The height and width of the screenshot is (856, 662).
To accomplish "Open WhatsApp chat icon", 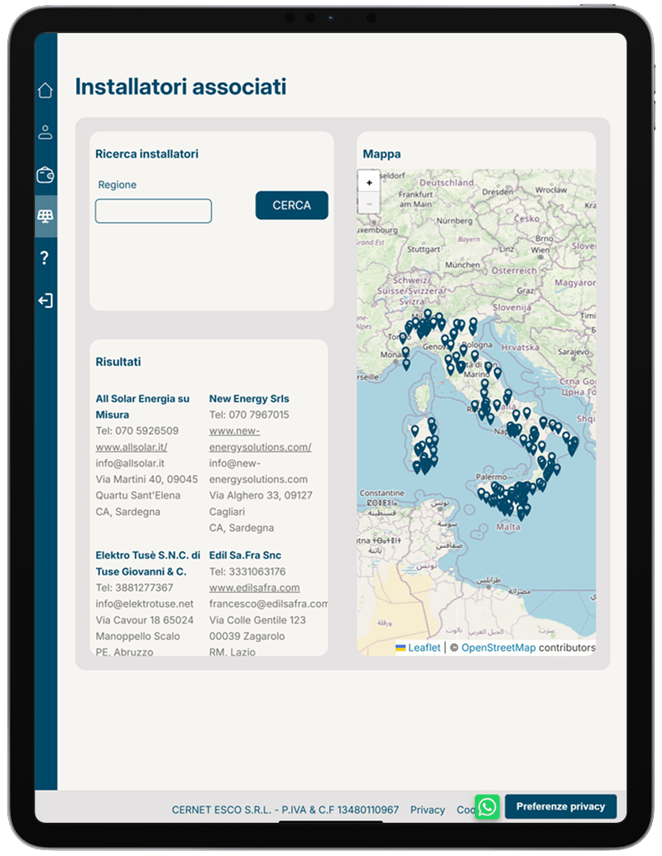I will click(x=487, y=806).
